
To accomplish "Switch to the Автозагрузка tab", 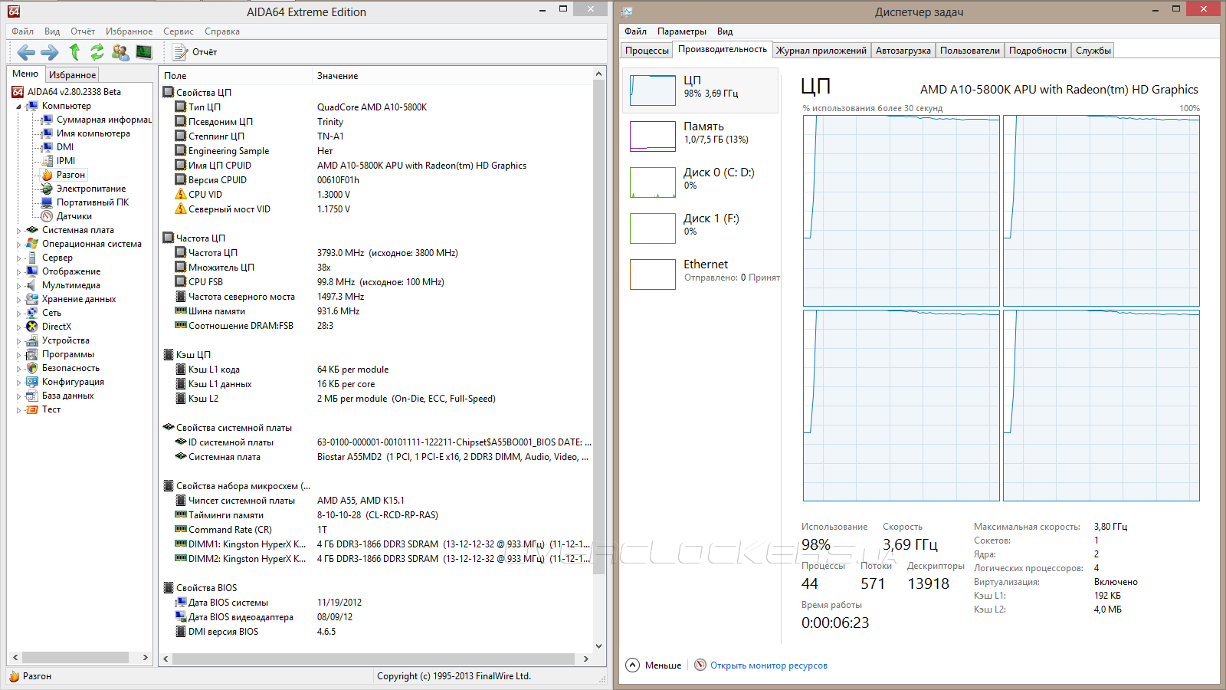I will coord(903,51).
